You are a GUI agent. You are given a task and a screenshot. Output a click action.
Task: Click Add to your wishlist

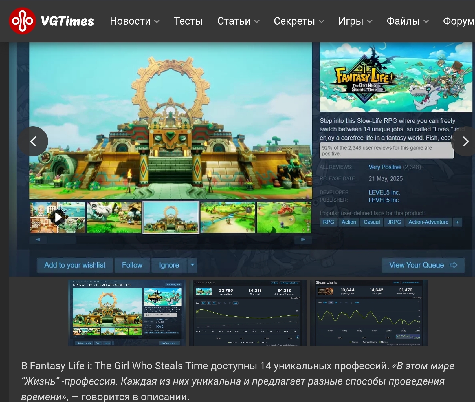75,265
